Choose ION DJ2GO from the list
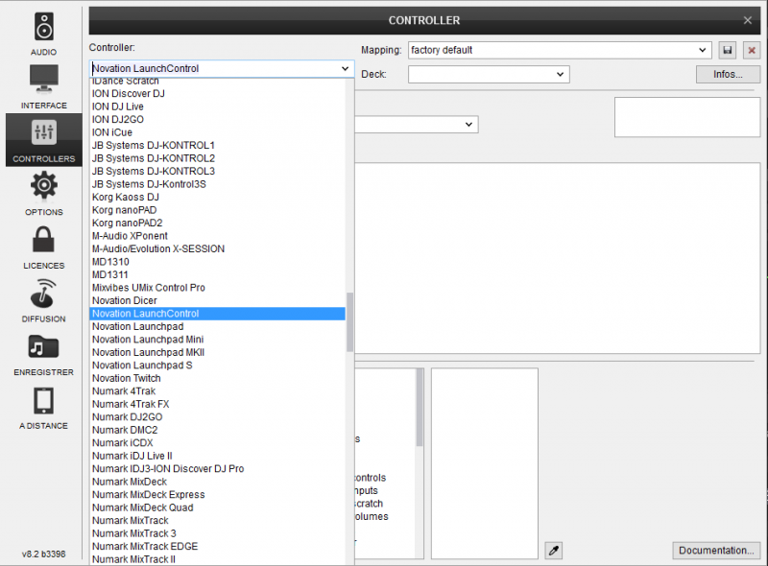 pos(218,120)
